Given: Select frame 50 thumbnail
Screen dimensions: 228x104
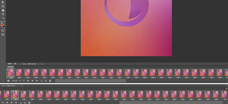Looking at the screenshot, I should pos(199,94).
